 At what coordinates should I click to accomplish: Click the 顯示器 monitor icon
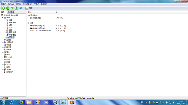[5, 47]
